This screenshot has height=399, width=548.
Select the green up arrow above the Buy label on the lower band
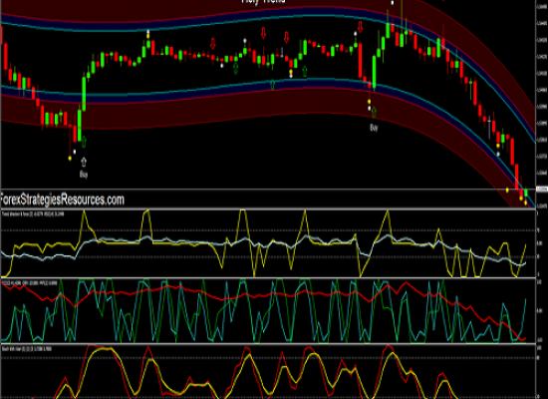[374, 112]
